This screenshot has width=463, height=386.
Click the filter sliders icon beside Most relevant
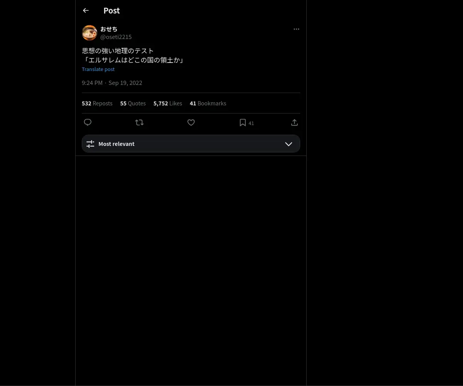coord(90,144)
